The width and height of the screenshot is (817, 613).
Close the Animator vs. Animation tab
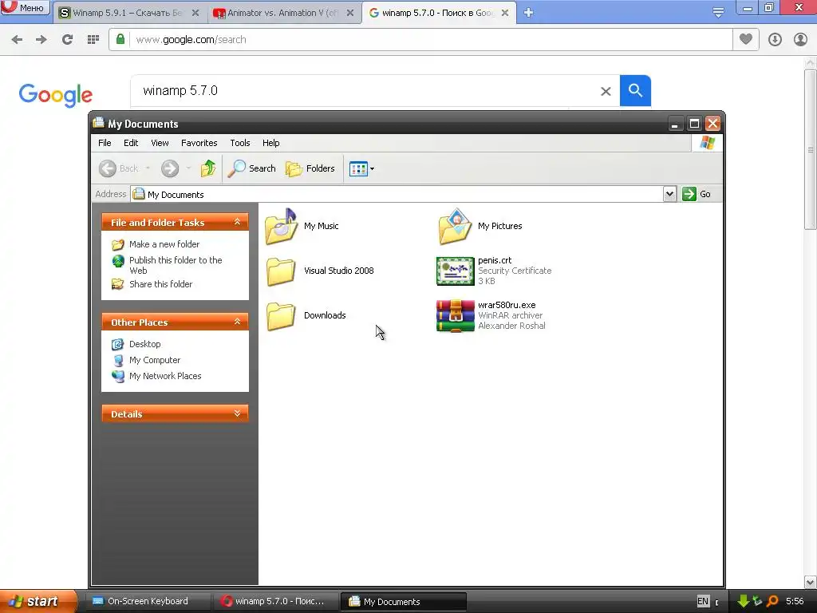(x=351, y=13)
